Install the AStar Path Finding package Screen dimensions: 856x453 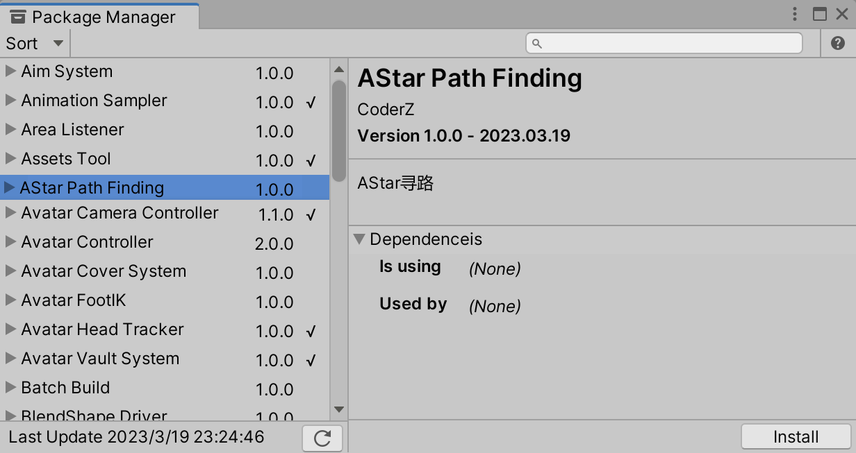point(796,436)
